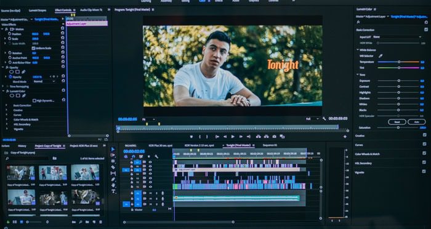Open the timeline wrench settings
Image resolution: width=431 pixels, height=229 pixels.
(156, 156)
